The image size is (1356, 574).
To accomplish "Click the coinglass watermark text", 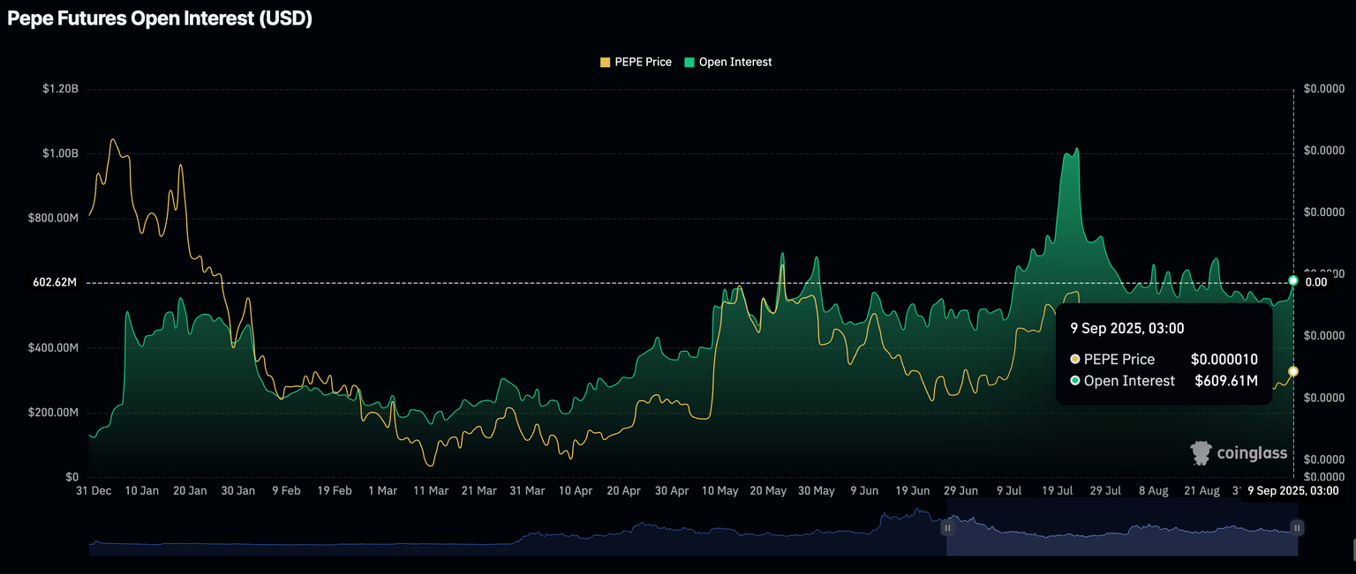I will tap(1251, 453).
